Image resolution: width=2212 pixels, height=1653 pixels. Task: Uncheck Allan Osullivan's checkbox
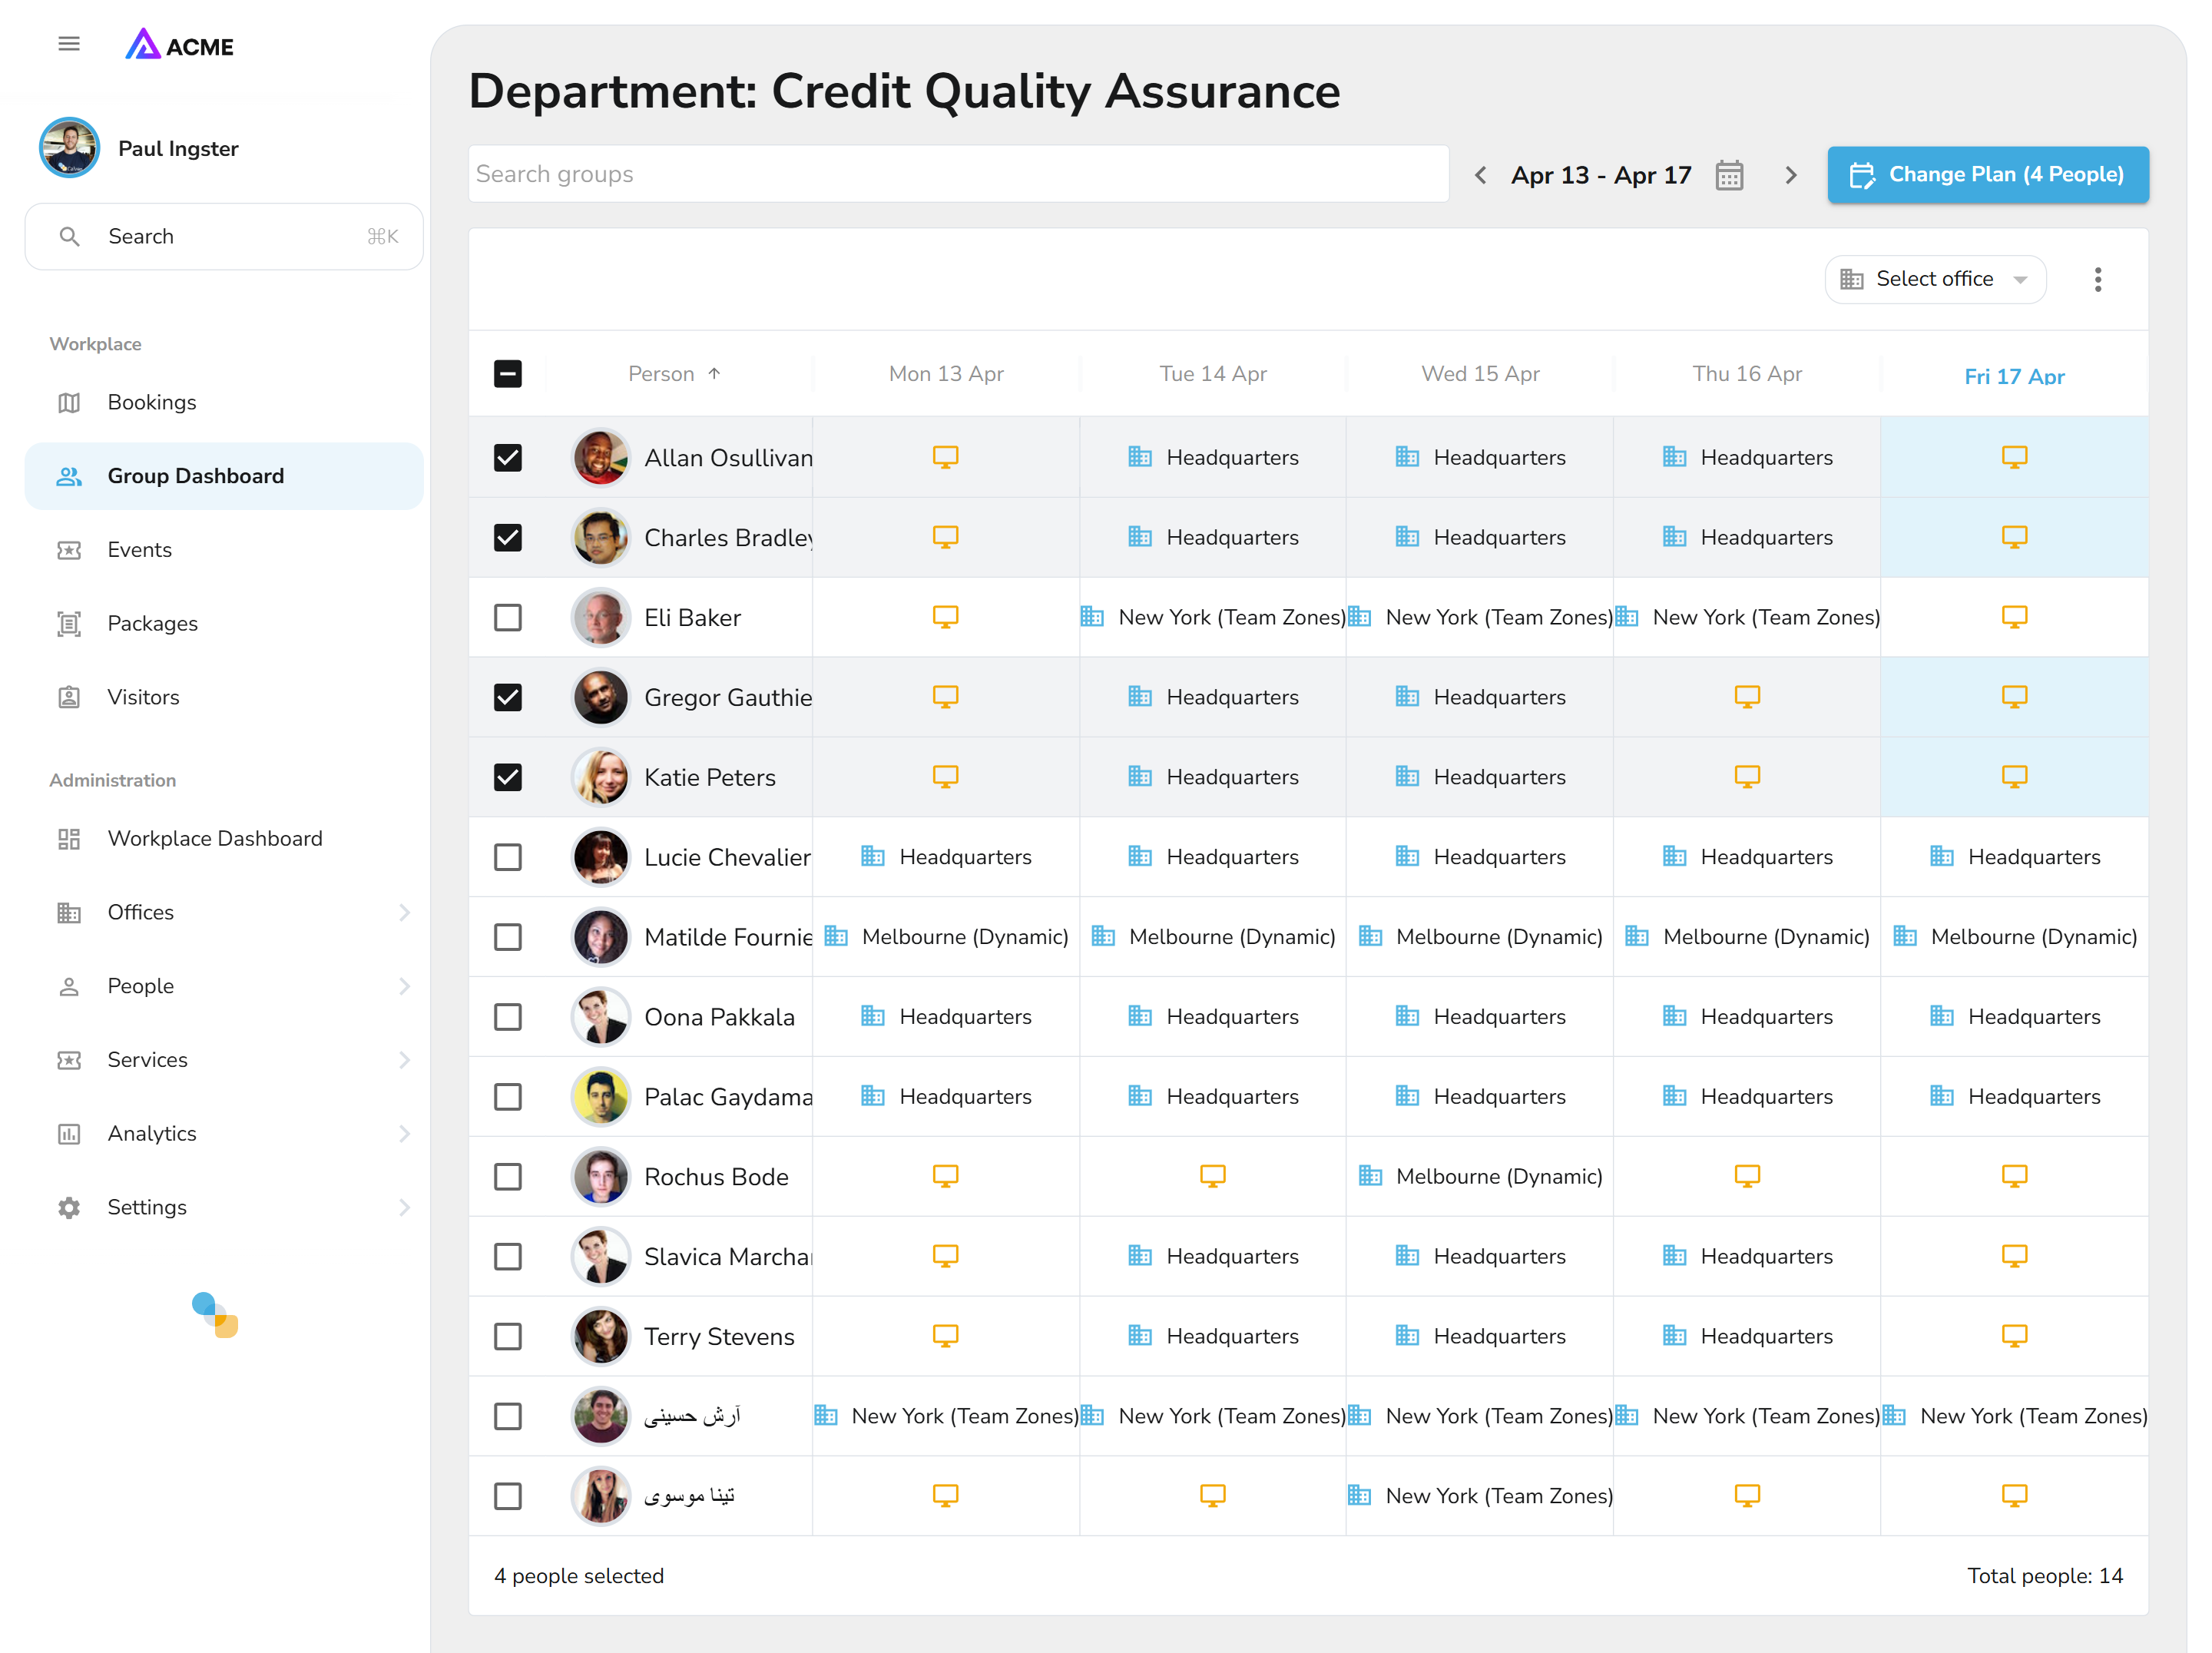pyautogui.click(x=508, y=458)
